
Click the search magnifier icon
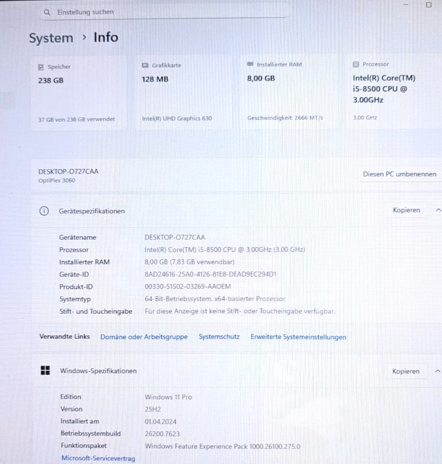[47, 12]
